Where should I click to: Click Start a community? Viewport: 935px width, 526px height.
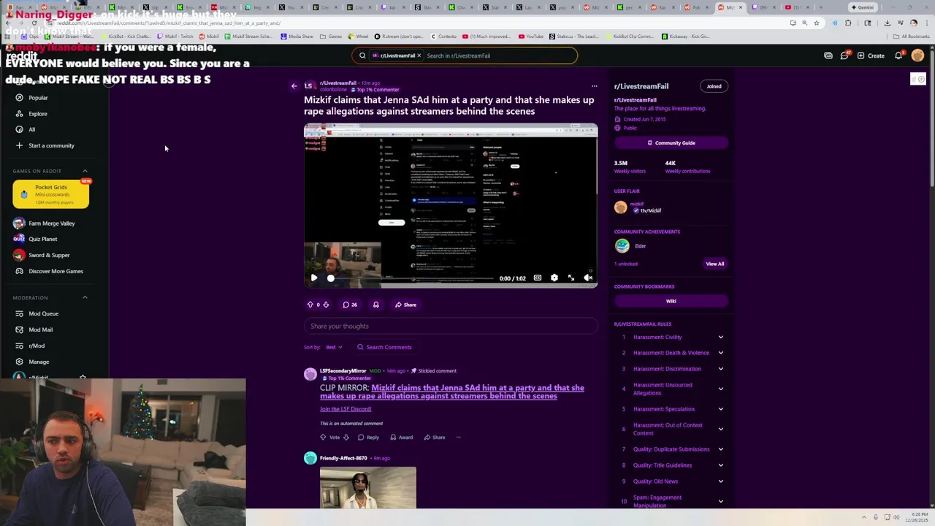(x=51, y=145)
